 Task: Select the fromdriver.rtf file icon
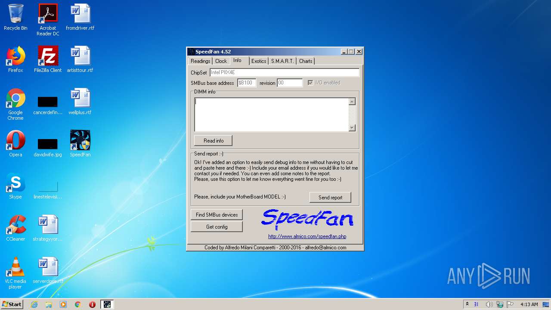coord(80,17)
